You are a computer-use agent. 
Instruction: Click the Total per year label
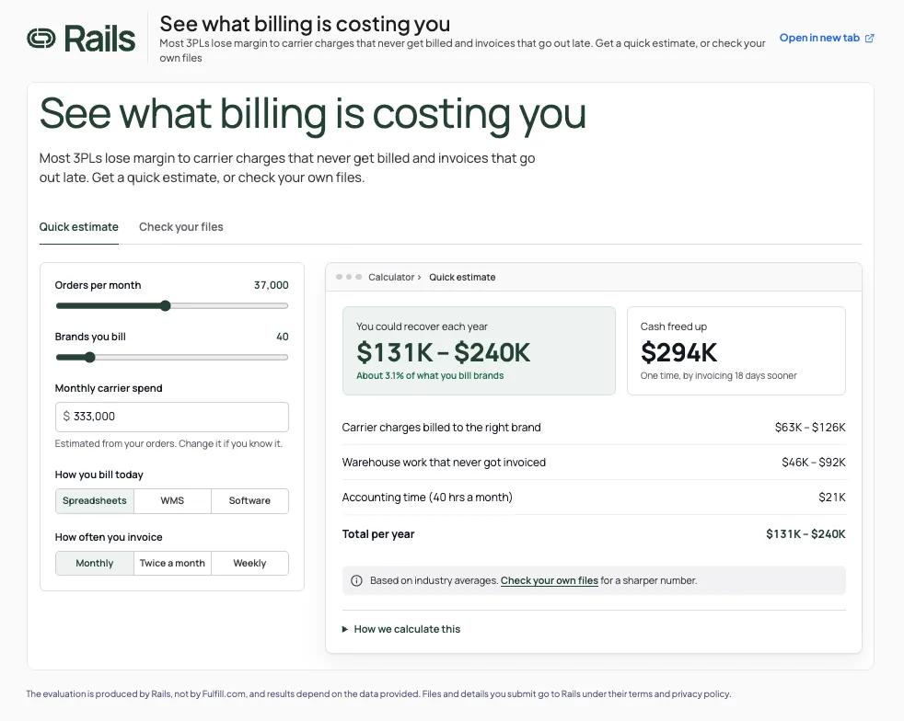coord(378,533)
